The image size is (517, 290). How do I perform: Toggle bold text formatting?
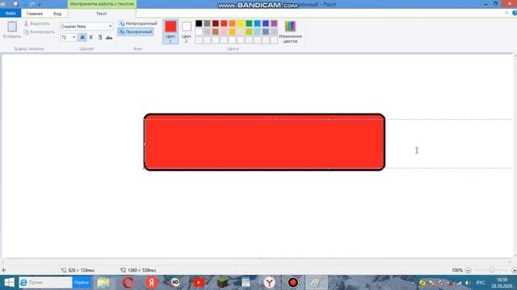tap(82, 38)
